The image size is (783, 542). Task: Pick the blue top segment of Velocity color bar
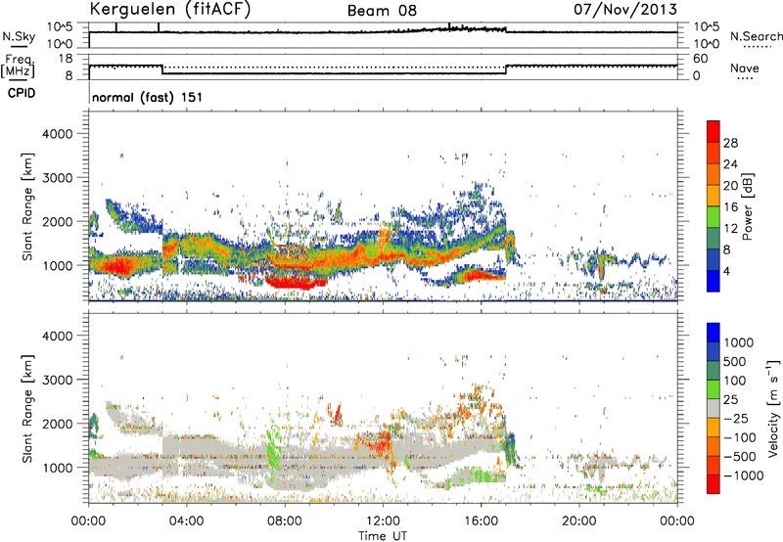click(714, 333)
